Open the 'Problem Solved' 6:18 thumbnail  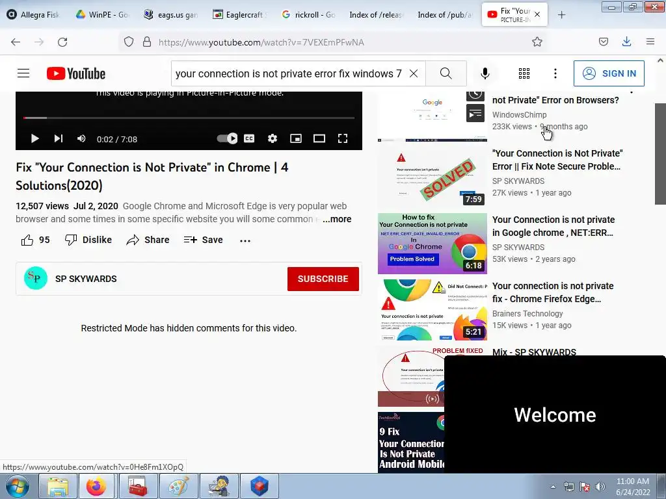pos(433,244)
